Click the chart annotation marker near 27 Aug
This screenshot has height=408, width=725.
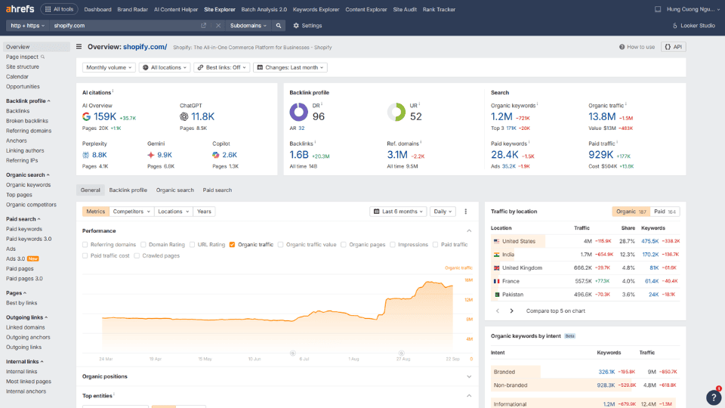(401, 353)
